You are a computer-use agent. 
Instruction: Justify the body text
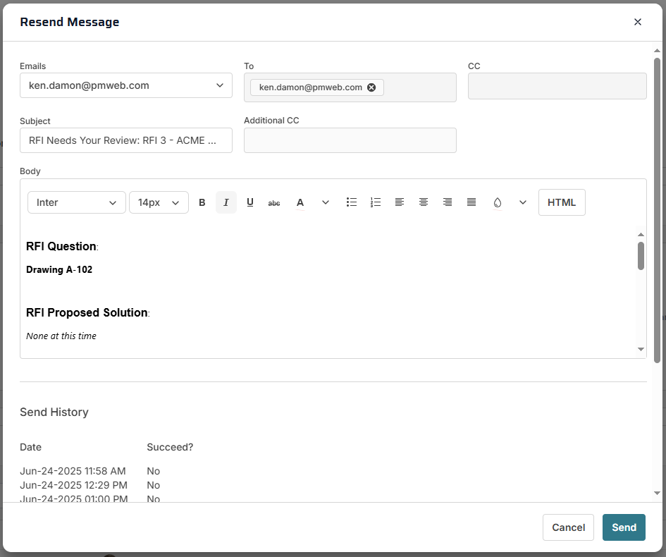[471, 202]
